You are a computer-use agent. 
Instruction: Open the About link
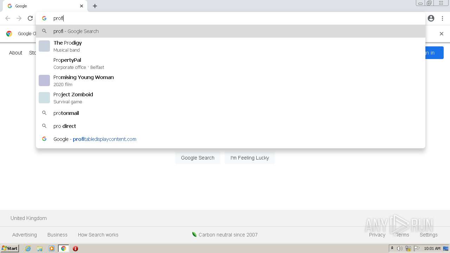pyautogui.click(x=15, y=53)
